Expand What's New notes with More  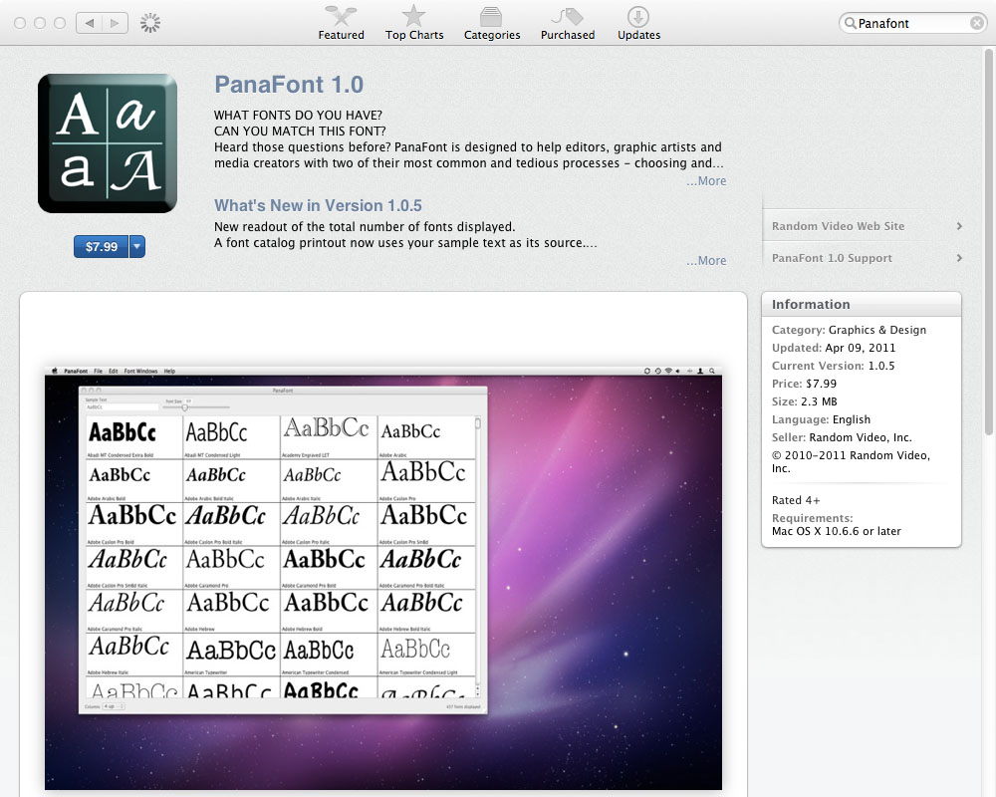pyautogui.click(x=706, y=261)
